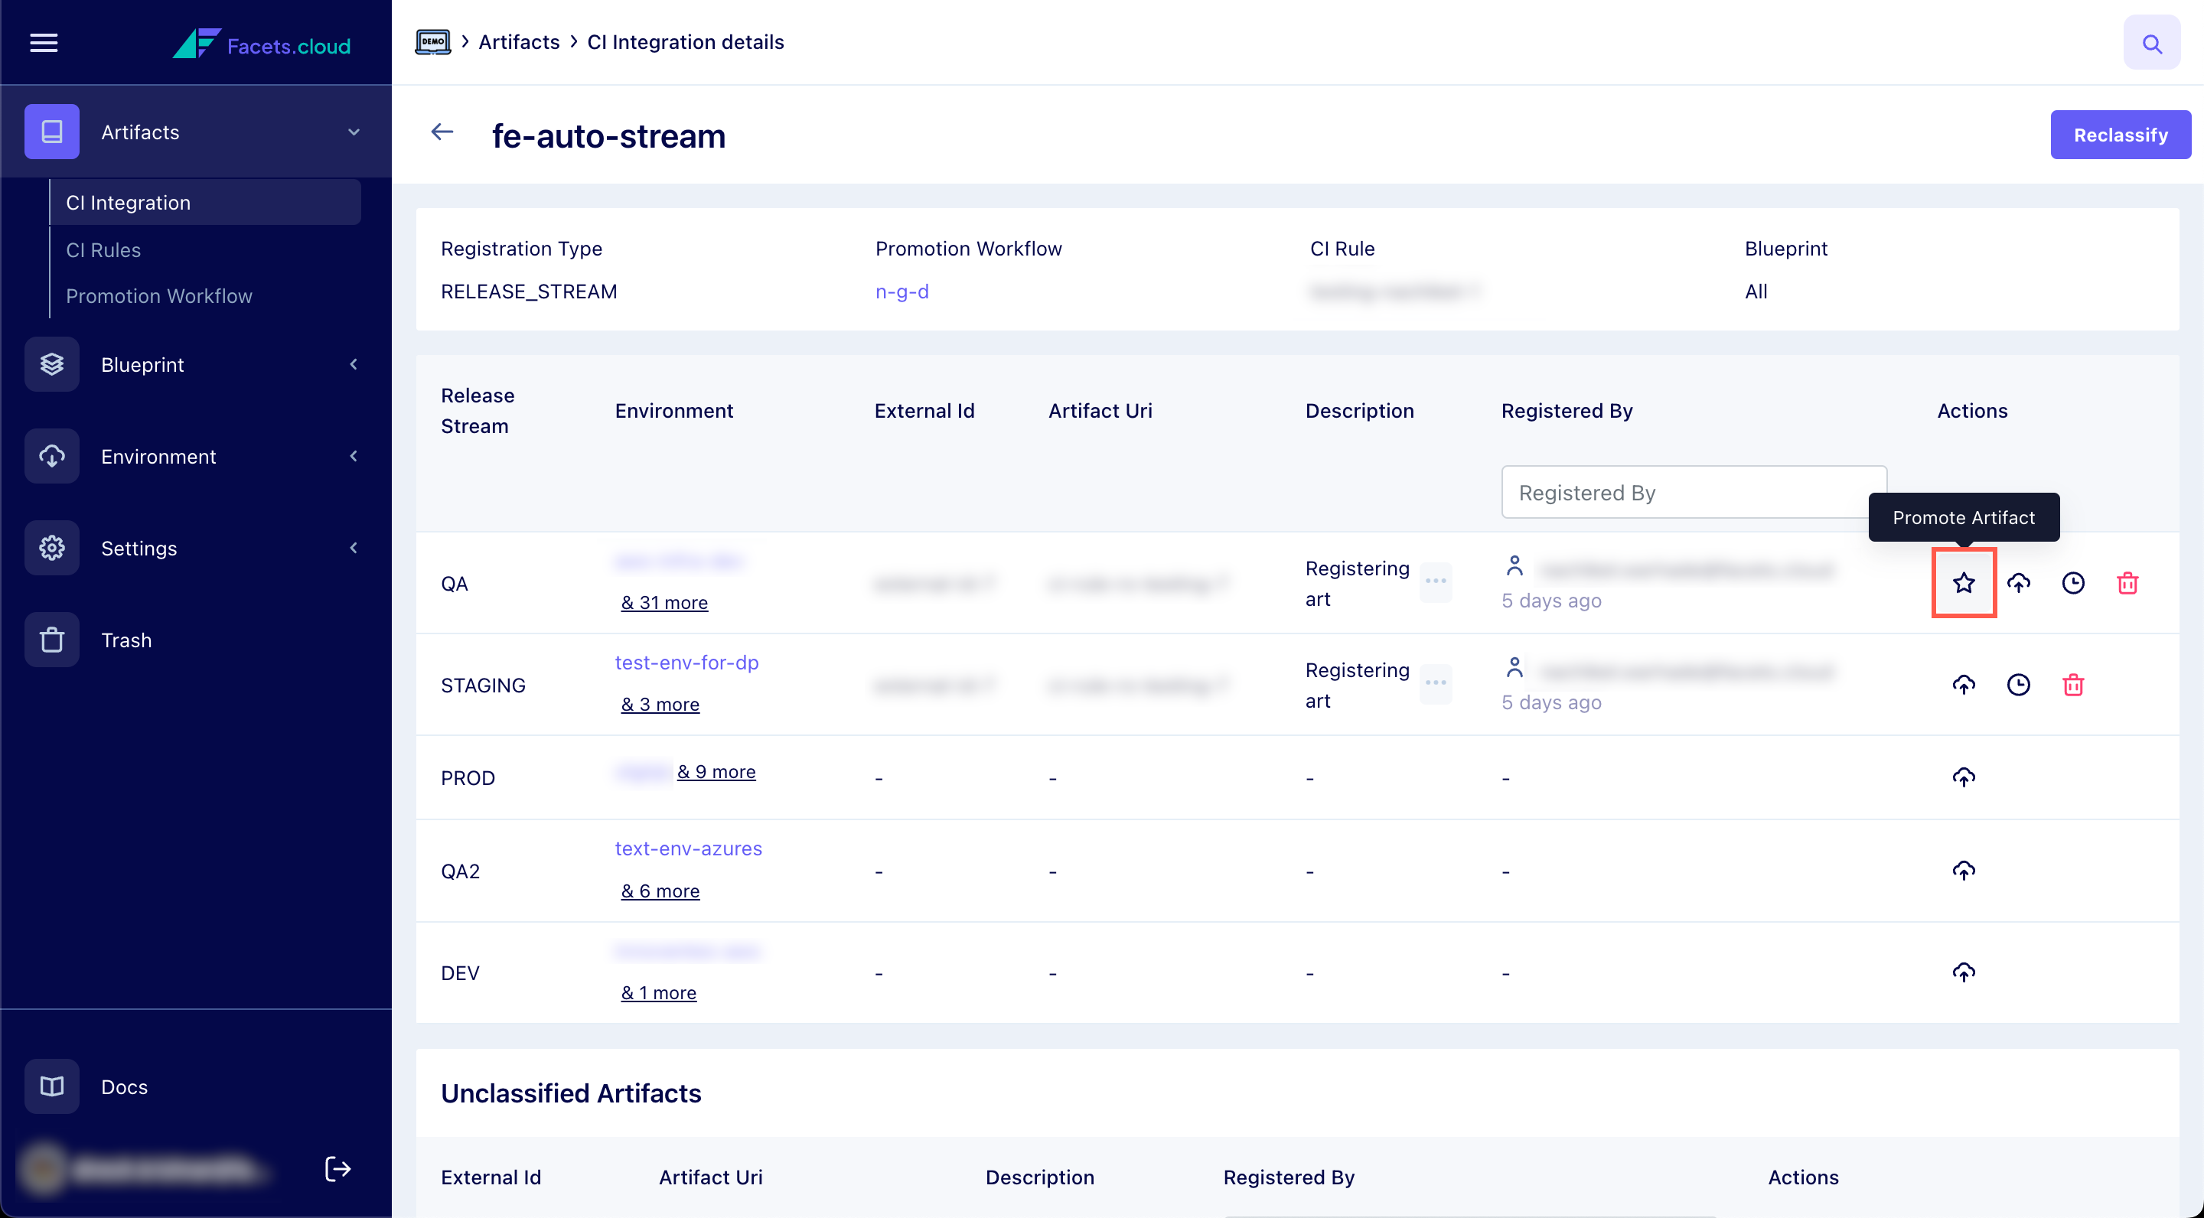Click the PROD row upload icon
Image resolution: width=2204 pixels, height=1218 pixels.
1964,777
